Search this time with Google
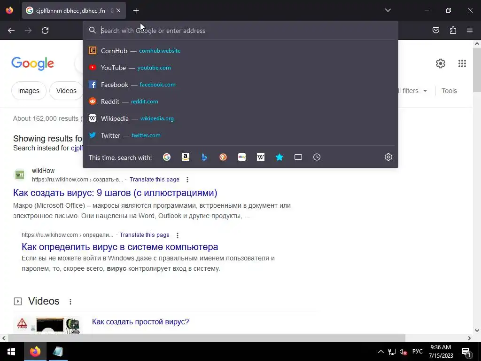 [167, 157]
